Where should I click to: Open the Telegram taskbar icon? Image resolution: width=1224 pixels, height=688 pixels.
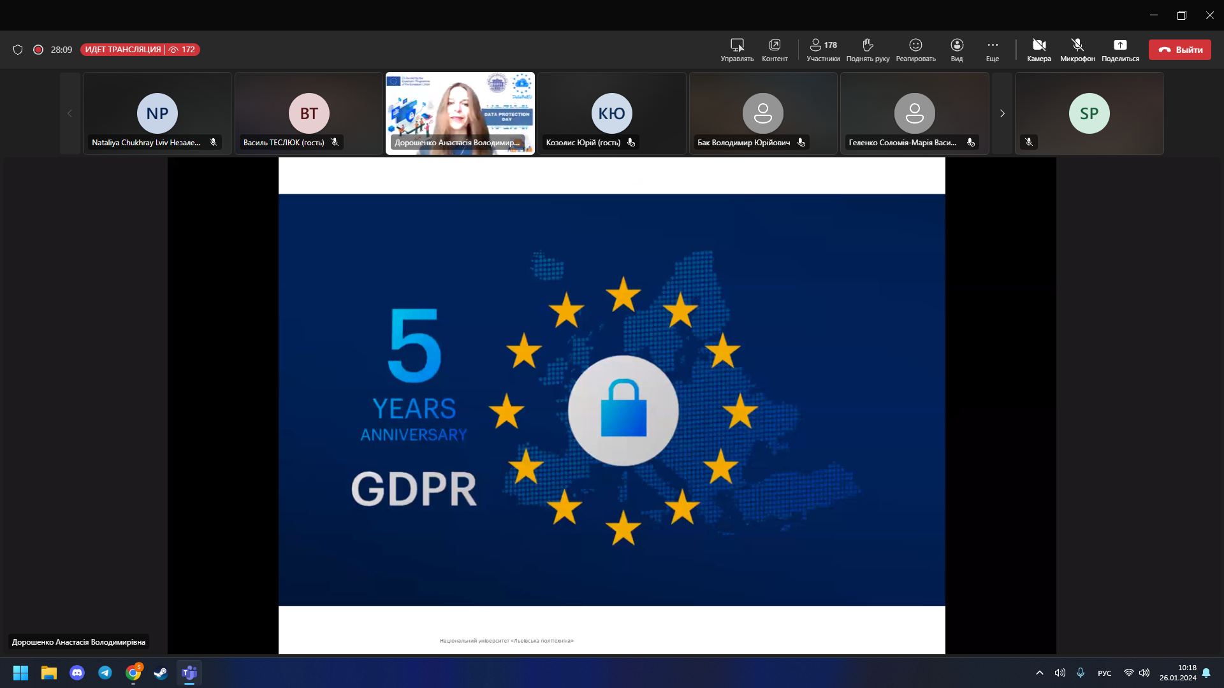click(x=105, y=673)
